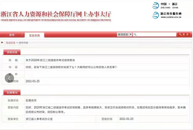193x130 pixels.
Task: Click the 浙江省人事考试办公室 reply unit text
Action: tap(39, 119)
